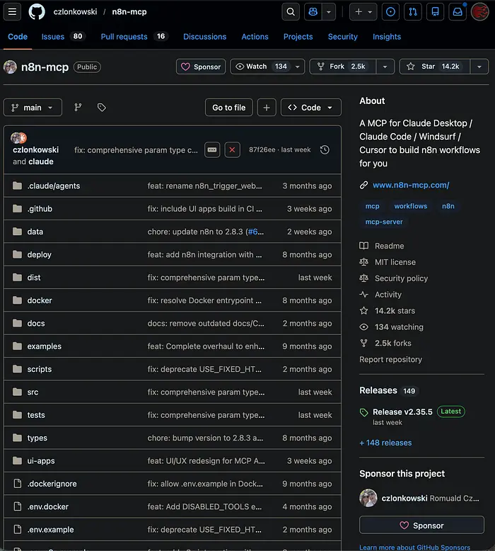This screenshot has height=551, width=495.
Task: Open the Copilot chat icon
Action: click(313, 12)
